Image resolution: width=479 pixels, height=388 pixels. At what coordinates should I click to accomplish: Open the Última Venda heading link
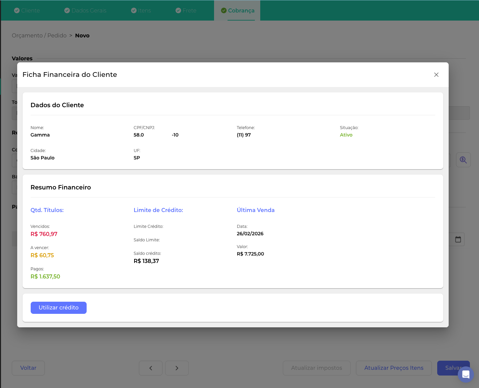[256, 210]
